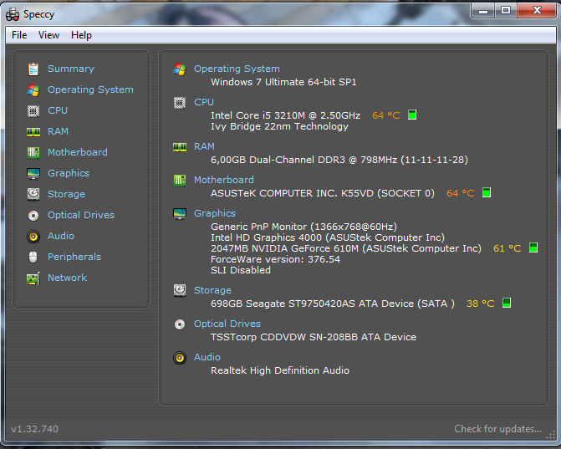Click the Motherboard temperature green indicator icon

pos(487,192)
